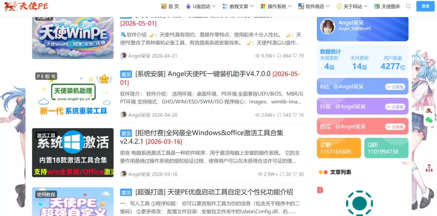Expand the 软件商店 dropdown chevron
The height and width of the screenshot is (216, 437).
click(327, 6)
